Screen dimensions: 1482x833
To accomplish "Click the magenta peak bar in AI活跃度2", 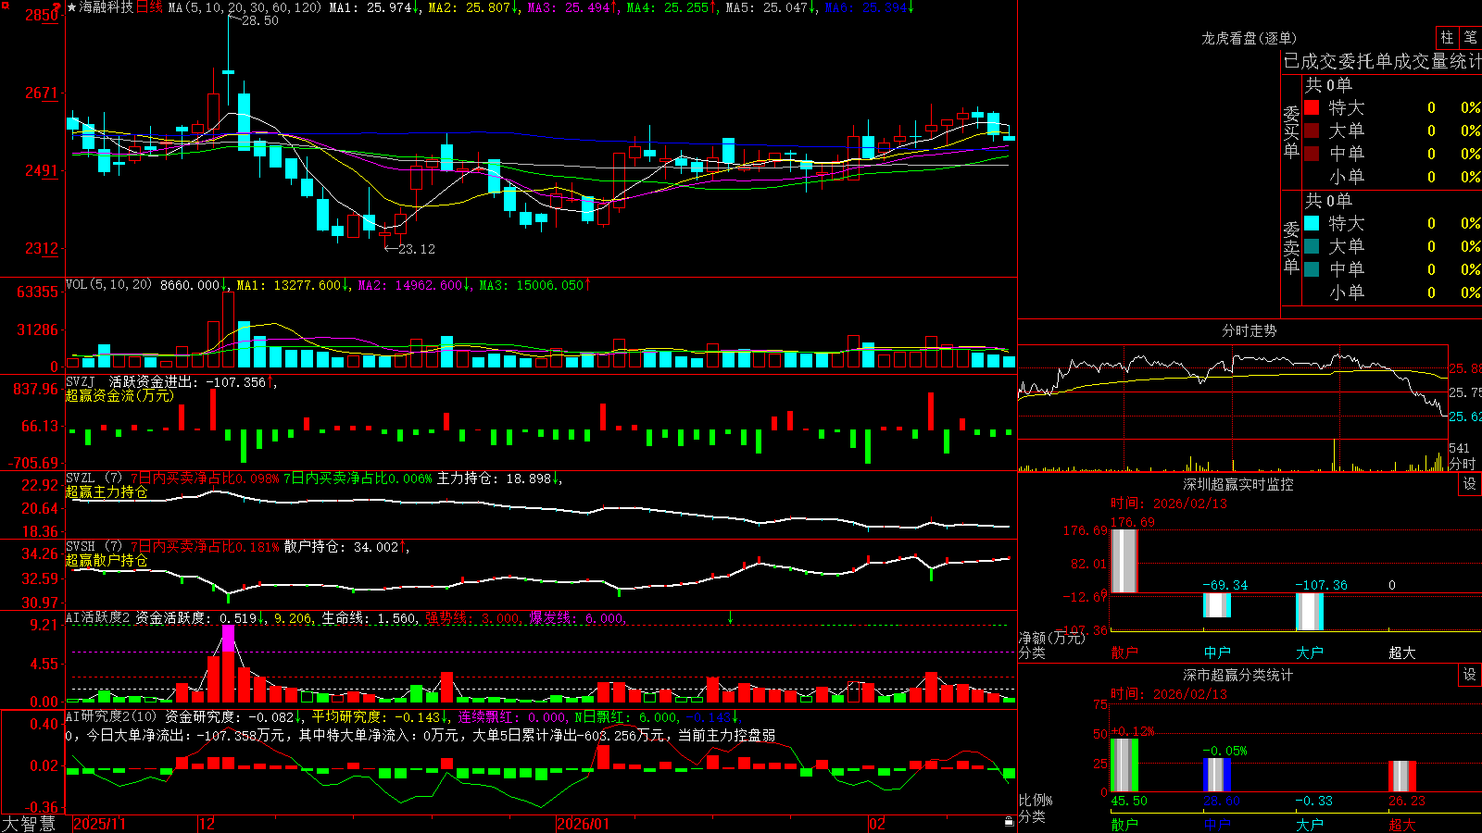I will coord(228,639).
